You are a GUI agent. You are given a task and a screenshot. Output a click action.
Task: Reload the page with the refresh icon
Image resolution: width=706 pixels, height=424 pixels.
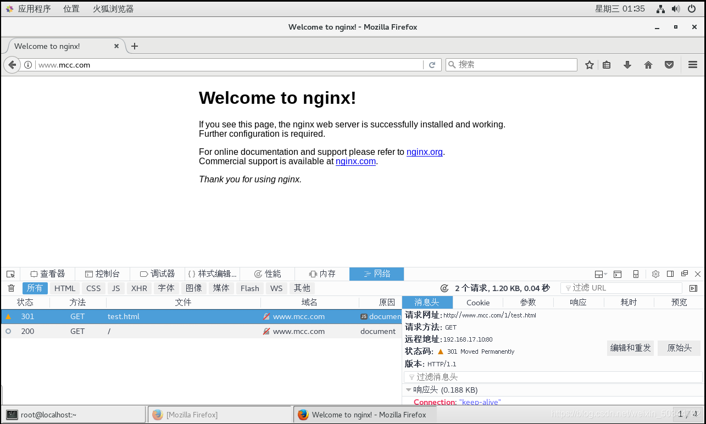(432, 65)
